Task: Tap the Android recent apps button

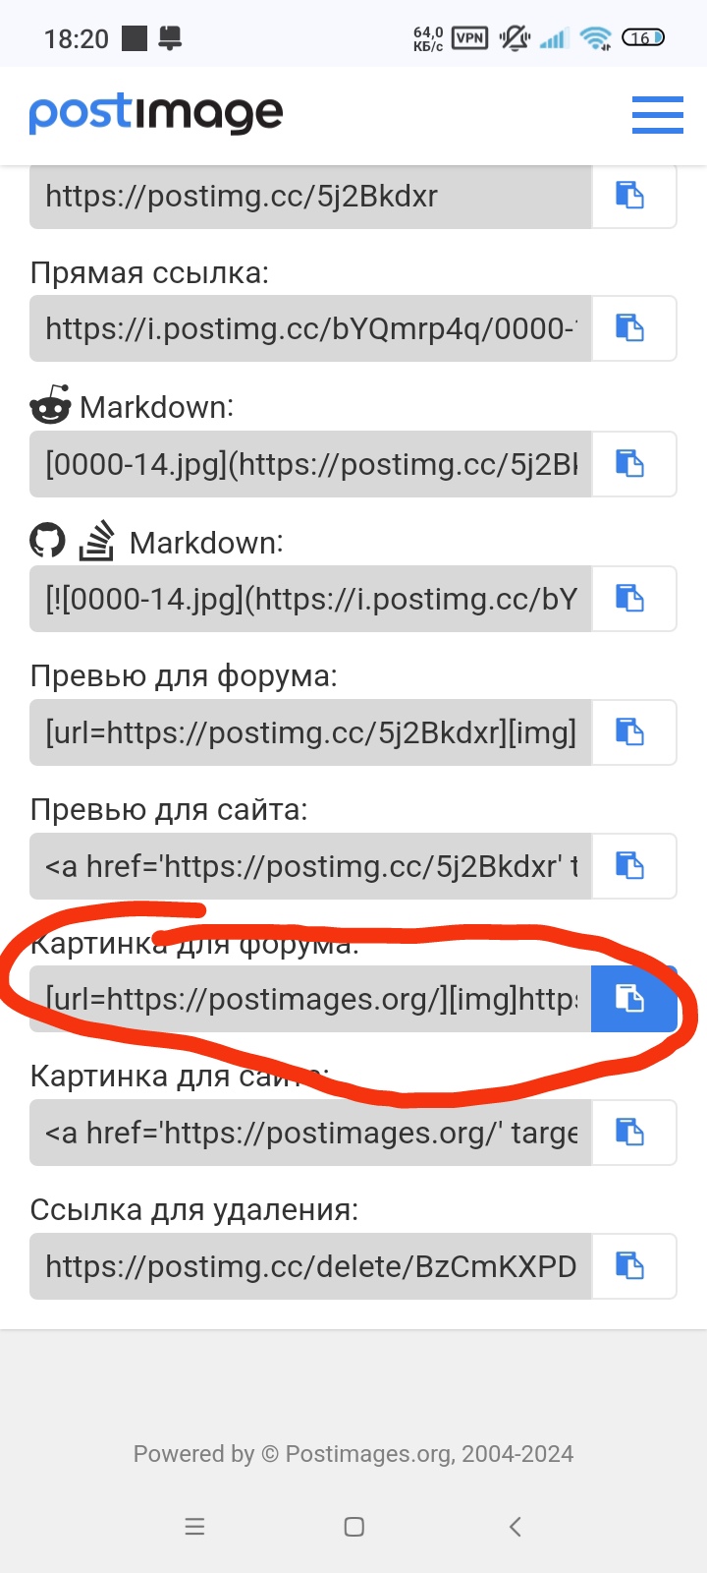Action: tap(194, 1527)
